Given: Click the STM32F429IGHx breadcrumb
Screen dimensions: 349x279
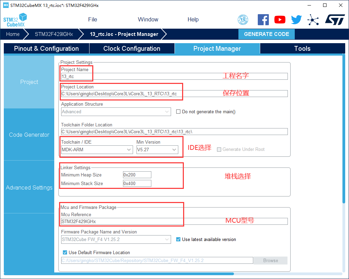Looking at the screenshot, I should [54, 34].
